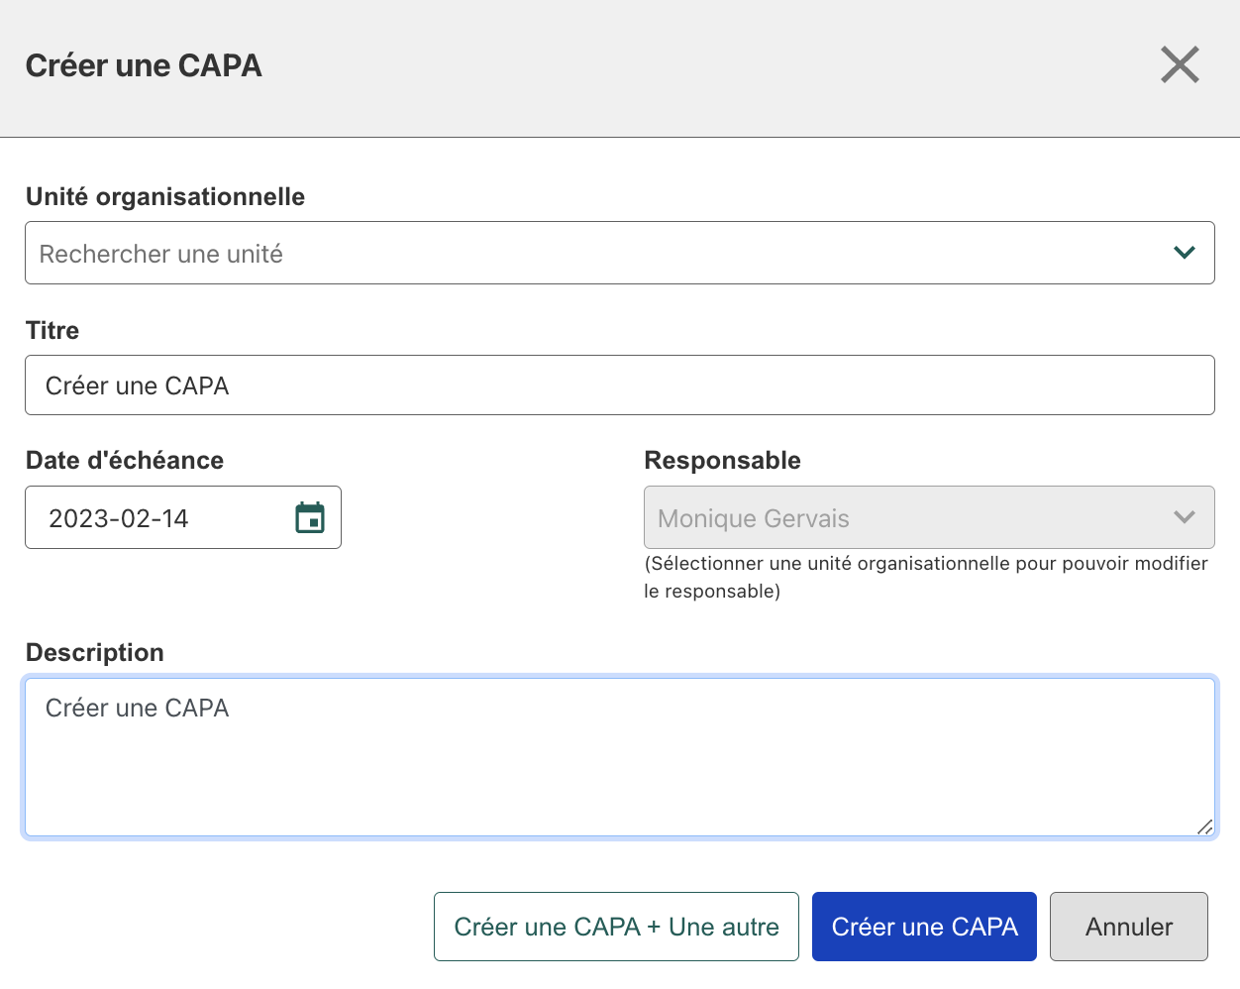Click the chevron in the Responsable field
1240x989 pixels.
1184,517
